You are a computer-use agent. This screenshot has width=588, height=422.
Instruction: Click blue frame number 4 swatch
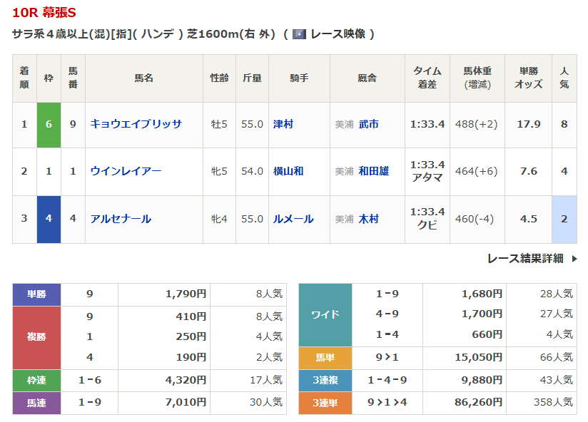pyautogui.click(x=49, y=219)
